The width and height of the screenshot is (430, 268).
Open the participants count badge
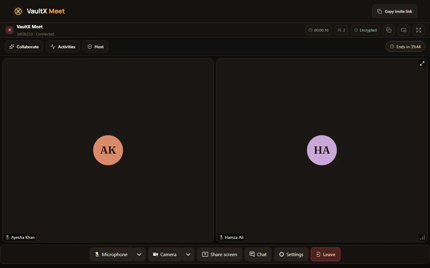click(341, 30)
